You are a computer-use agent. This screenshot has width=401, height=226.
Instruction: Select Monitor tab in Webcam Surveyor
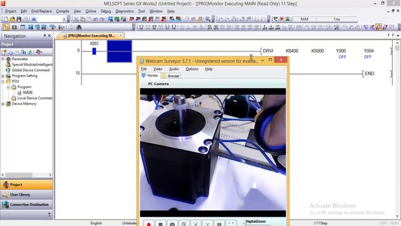tap(150, 75)
